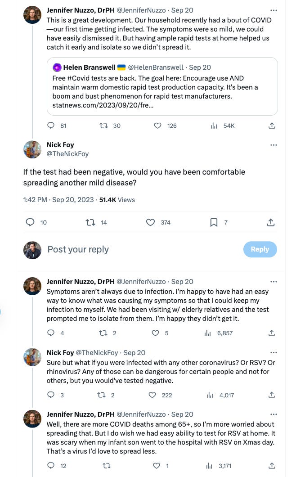
Task: Share the reply with 6,857 views
Action: (272, 333)
